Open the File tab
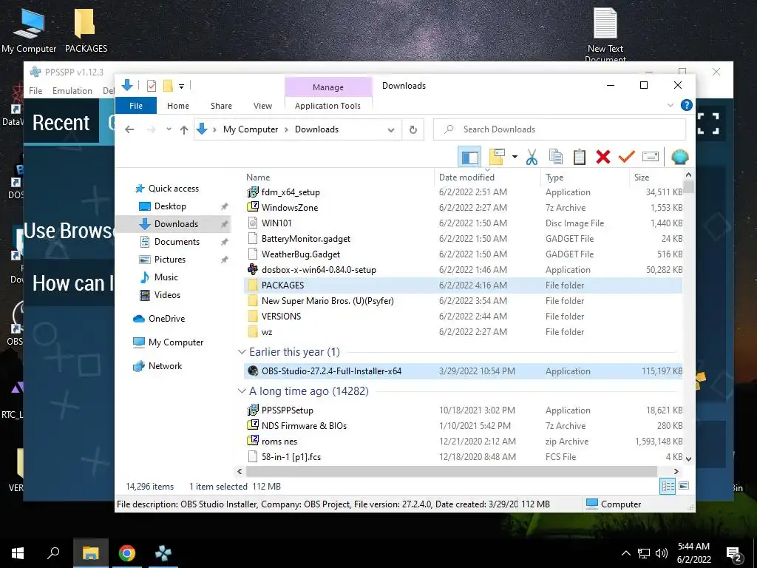Screen dimensions: 757x568 (136, 106)
